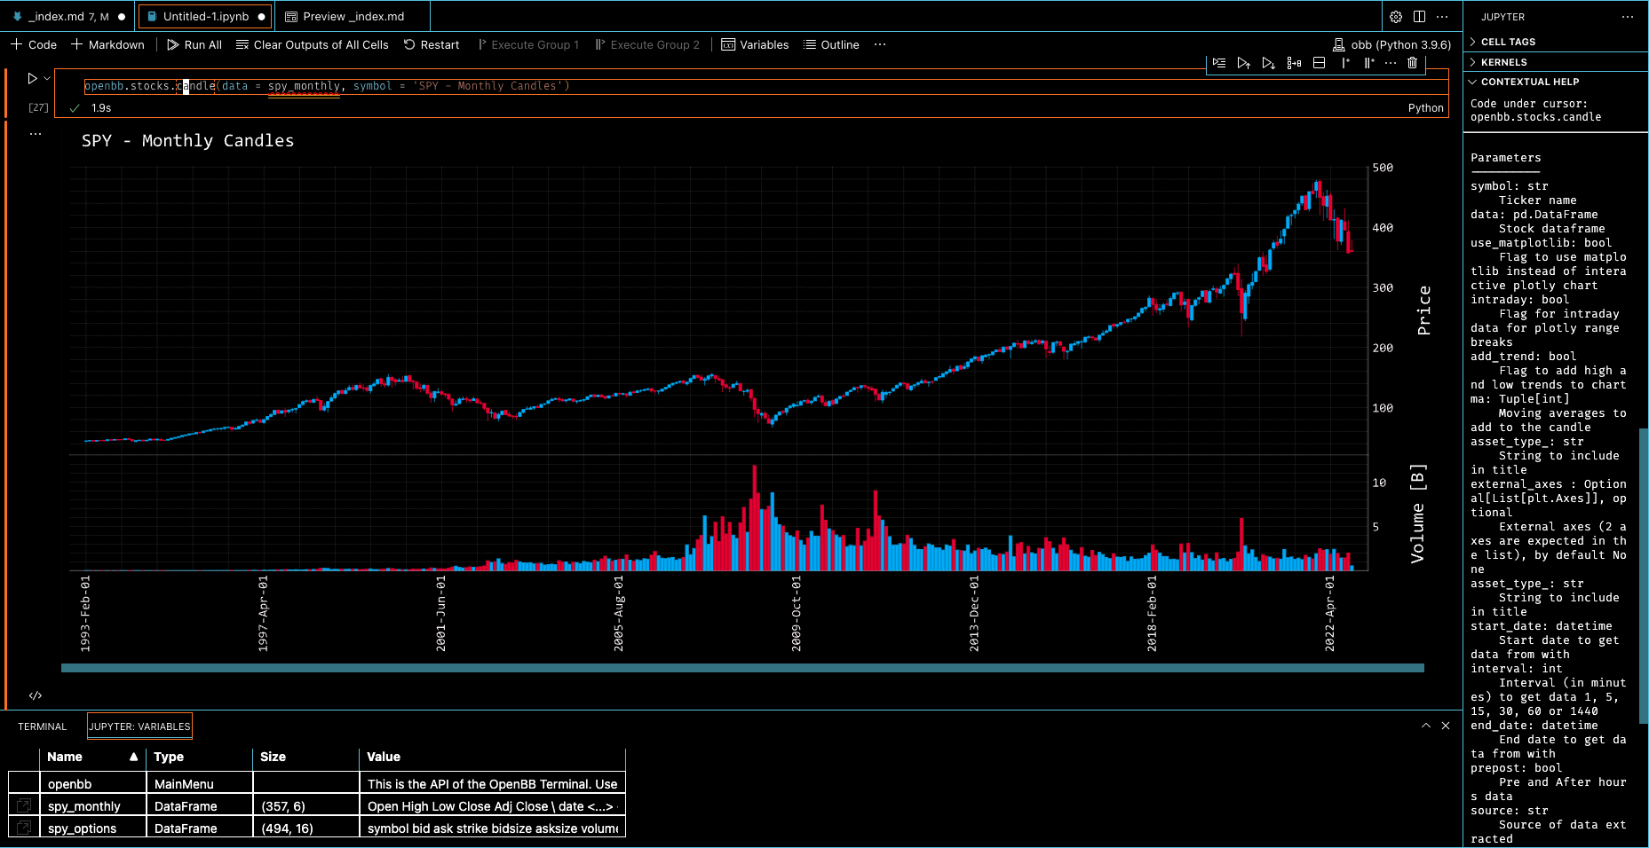
Task: Switch to the Preview _index.md tab
Action: coord(353,17)
